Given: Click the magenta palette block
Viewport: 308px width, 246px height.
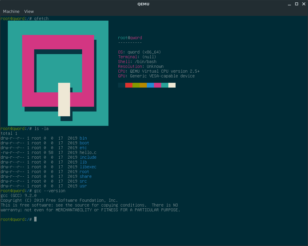Looking at the screenshot, I should (158, 85).
